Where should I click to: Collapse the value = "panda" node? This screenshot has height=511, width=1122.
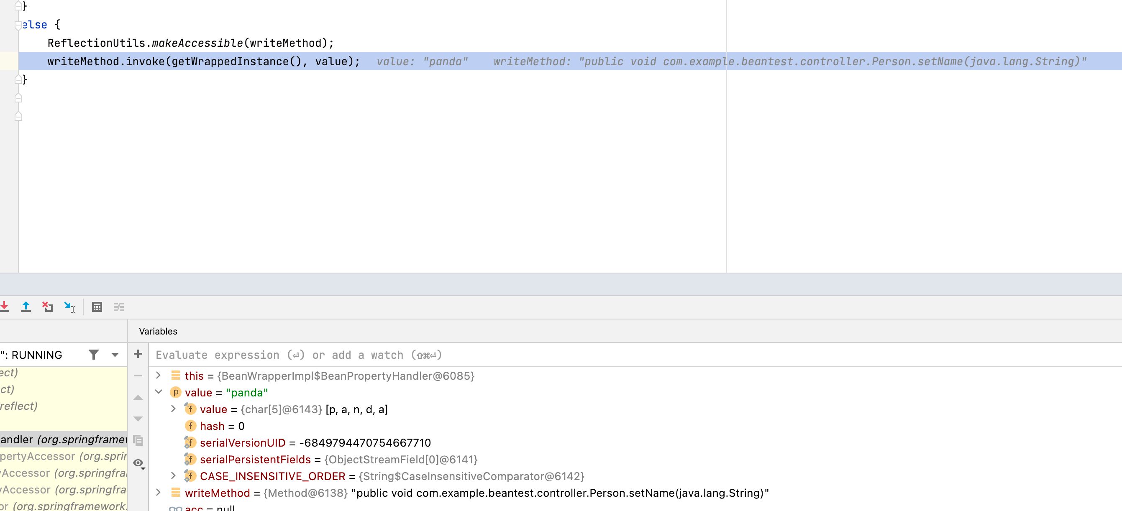(159, 392)
